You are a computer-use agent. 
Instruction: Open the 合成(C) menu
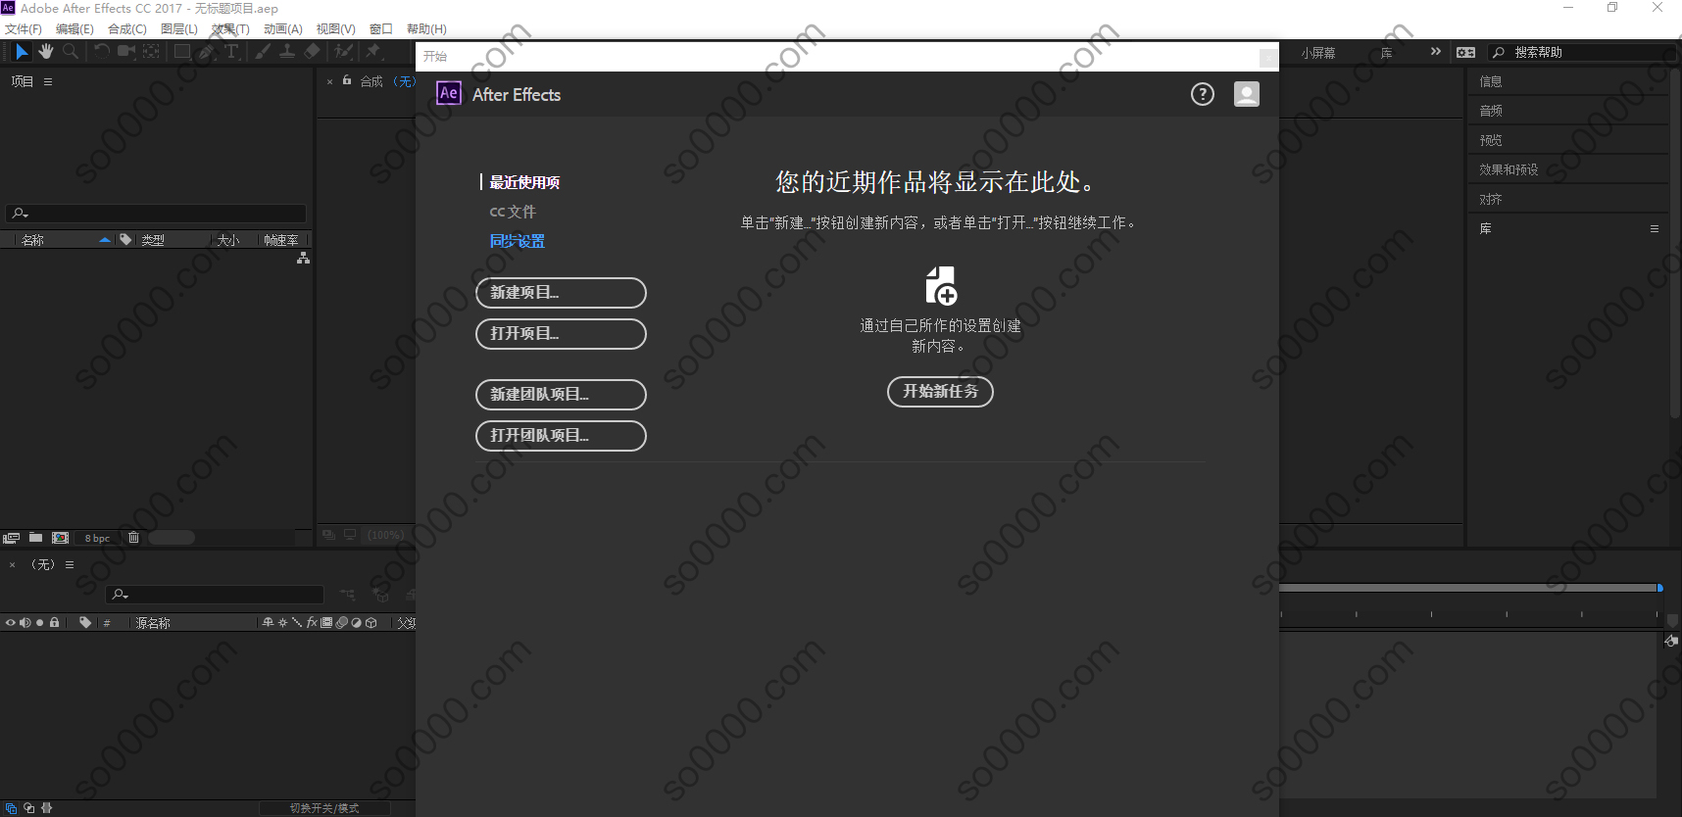point(127,29)
